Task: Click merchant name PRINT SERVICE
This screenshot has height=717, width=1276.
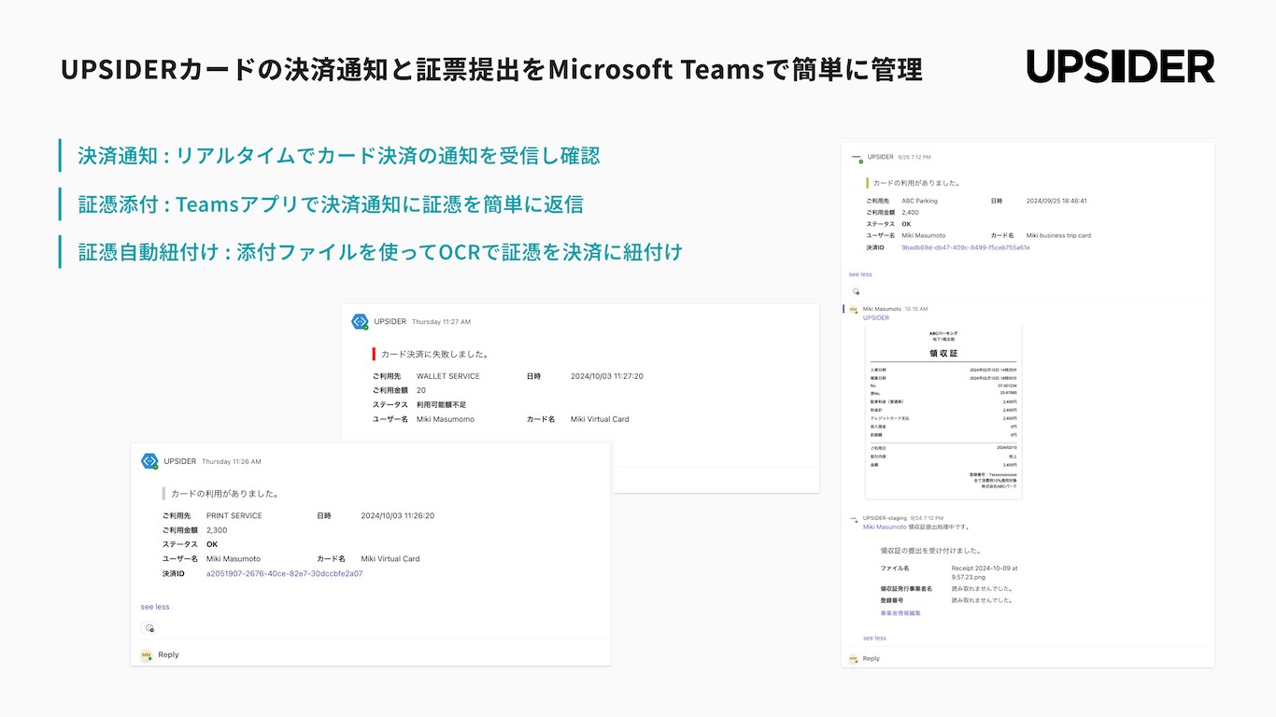Action: point(234,515)
